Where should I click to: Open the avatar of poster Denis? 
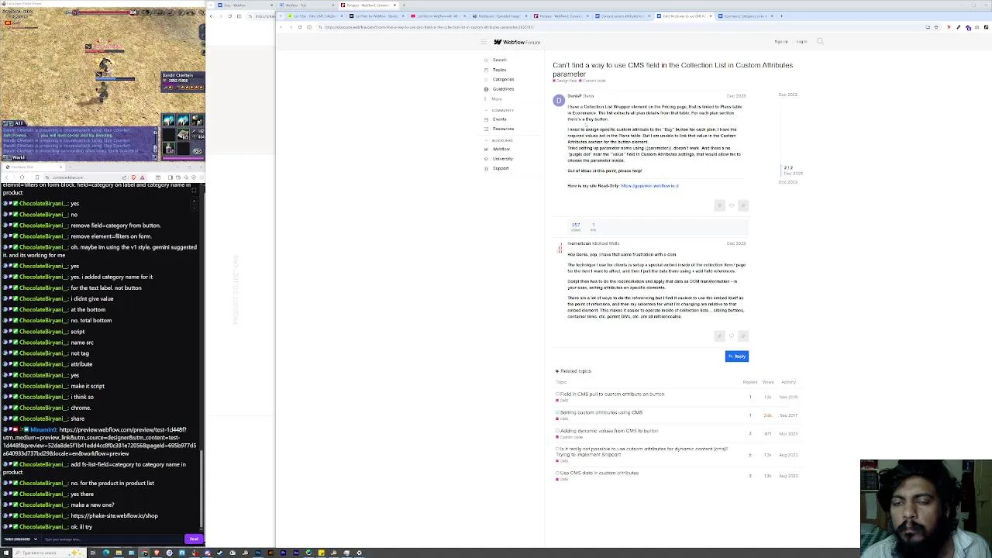pos(559,100)
